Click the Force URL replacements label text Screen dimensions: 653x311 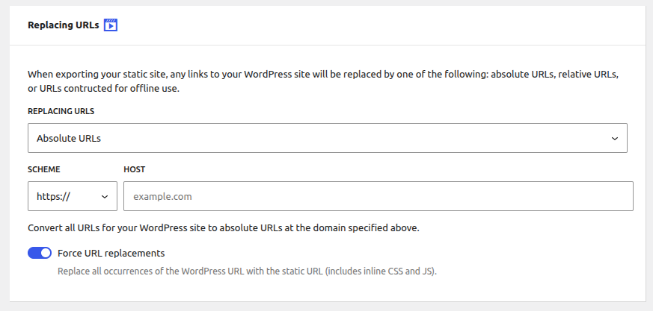(x=111, y=253)
